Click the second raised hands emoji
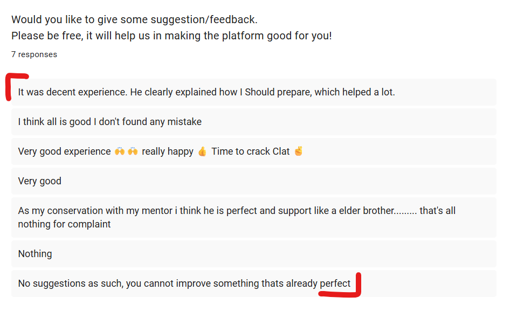 133,151
